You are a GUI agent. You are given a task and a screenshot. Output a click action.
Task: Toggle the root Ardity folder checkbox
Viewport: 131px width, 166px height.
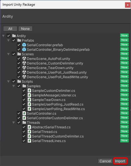click(9, 36)
